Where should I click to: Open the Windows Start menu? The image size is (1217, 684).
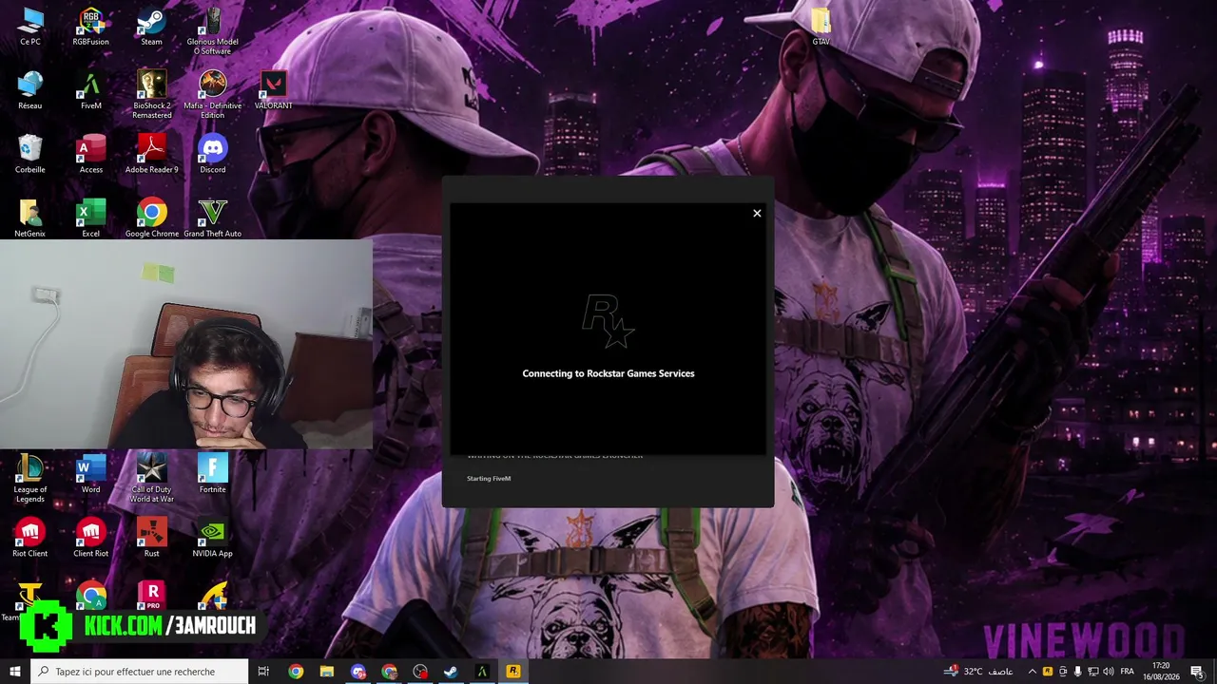(15, 672)
